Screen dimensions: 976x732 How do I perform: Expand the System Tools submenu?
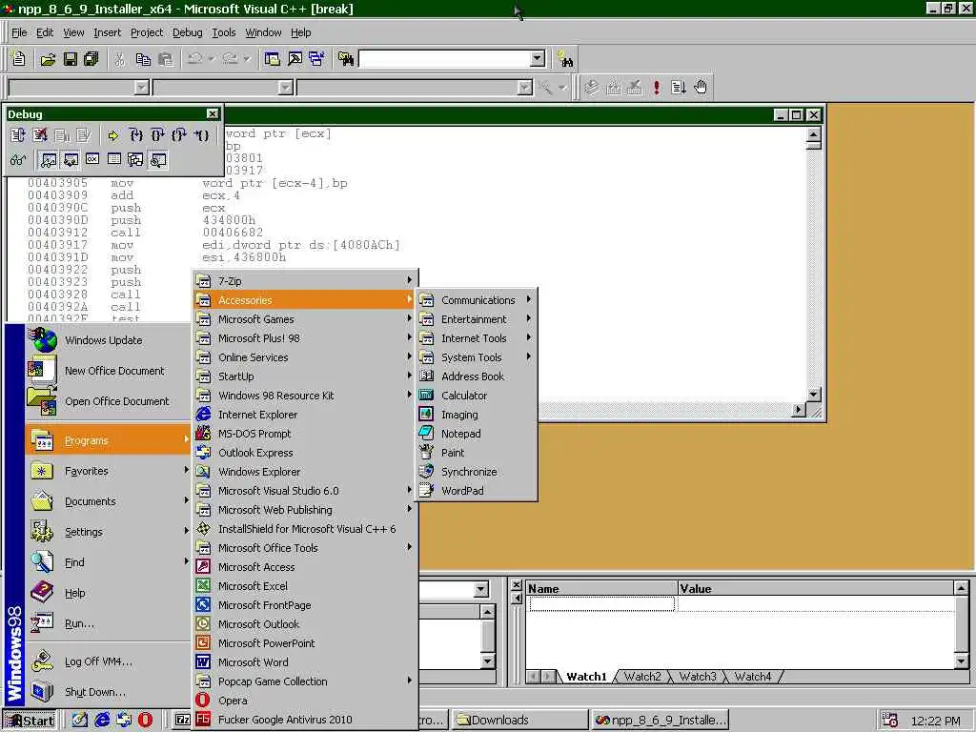click(x=477, y=357)
